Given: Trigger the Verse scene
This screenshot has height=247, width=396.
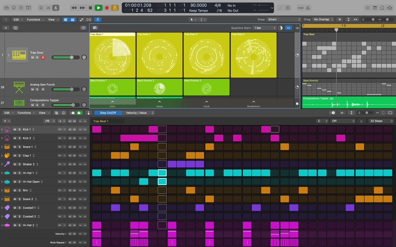Looking at the screenshot, I should [160, 104].
